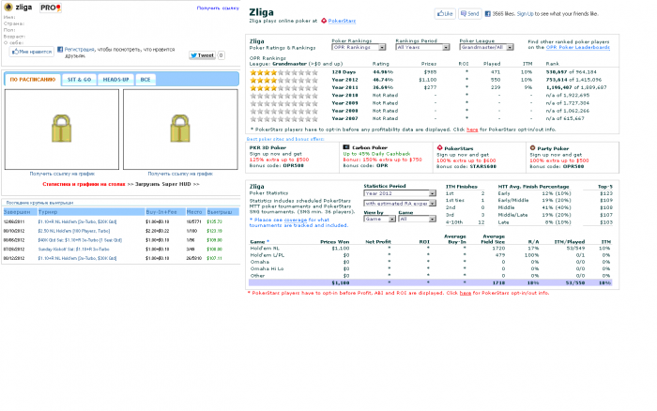657x411 pixels.
Task: Click the Facebook icon beside Регистрация
Action: [60, 49]
